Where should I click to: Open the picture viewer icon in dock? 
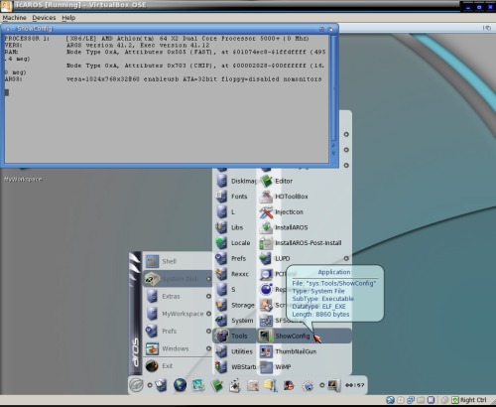pyautogui.click(x=198, y=385)
